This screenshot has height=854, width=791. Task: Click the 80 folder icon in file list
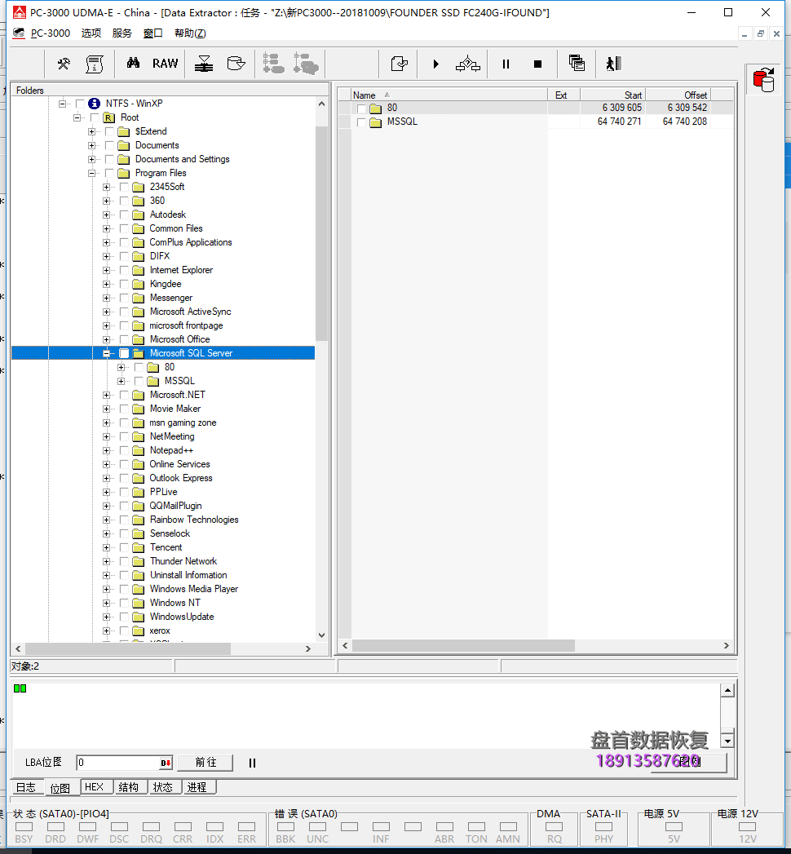376,108
